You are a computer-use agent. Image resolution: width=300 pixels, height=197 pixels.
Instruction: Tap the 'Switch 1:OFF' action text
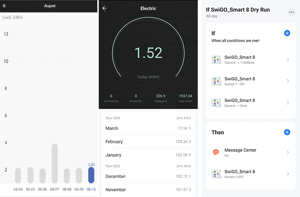click(x=234, y=177)
